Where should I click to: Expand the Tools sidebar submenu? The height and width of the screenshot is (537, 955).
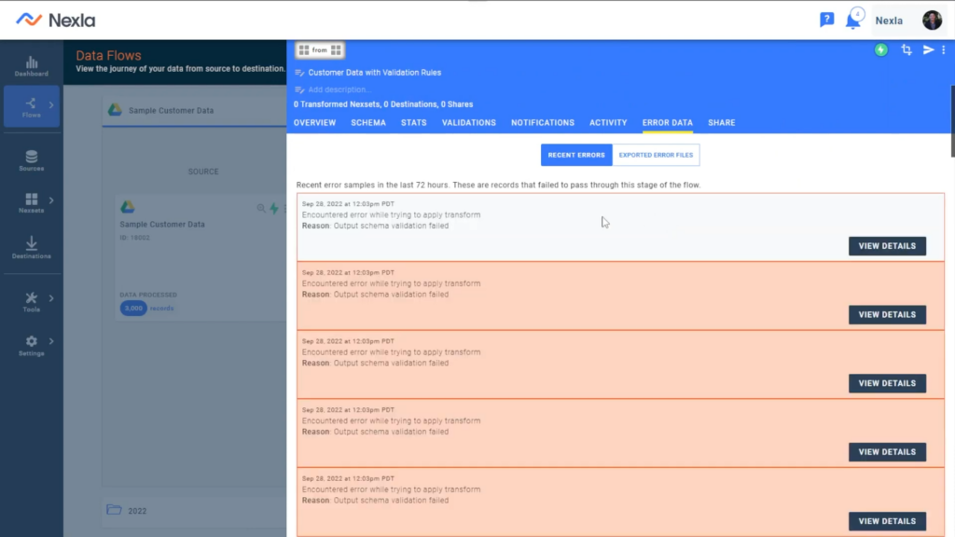coord(51,298)
